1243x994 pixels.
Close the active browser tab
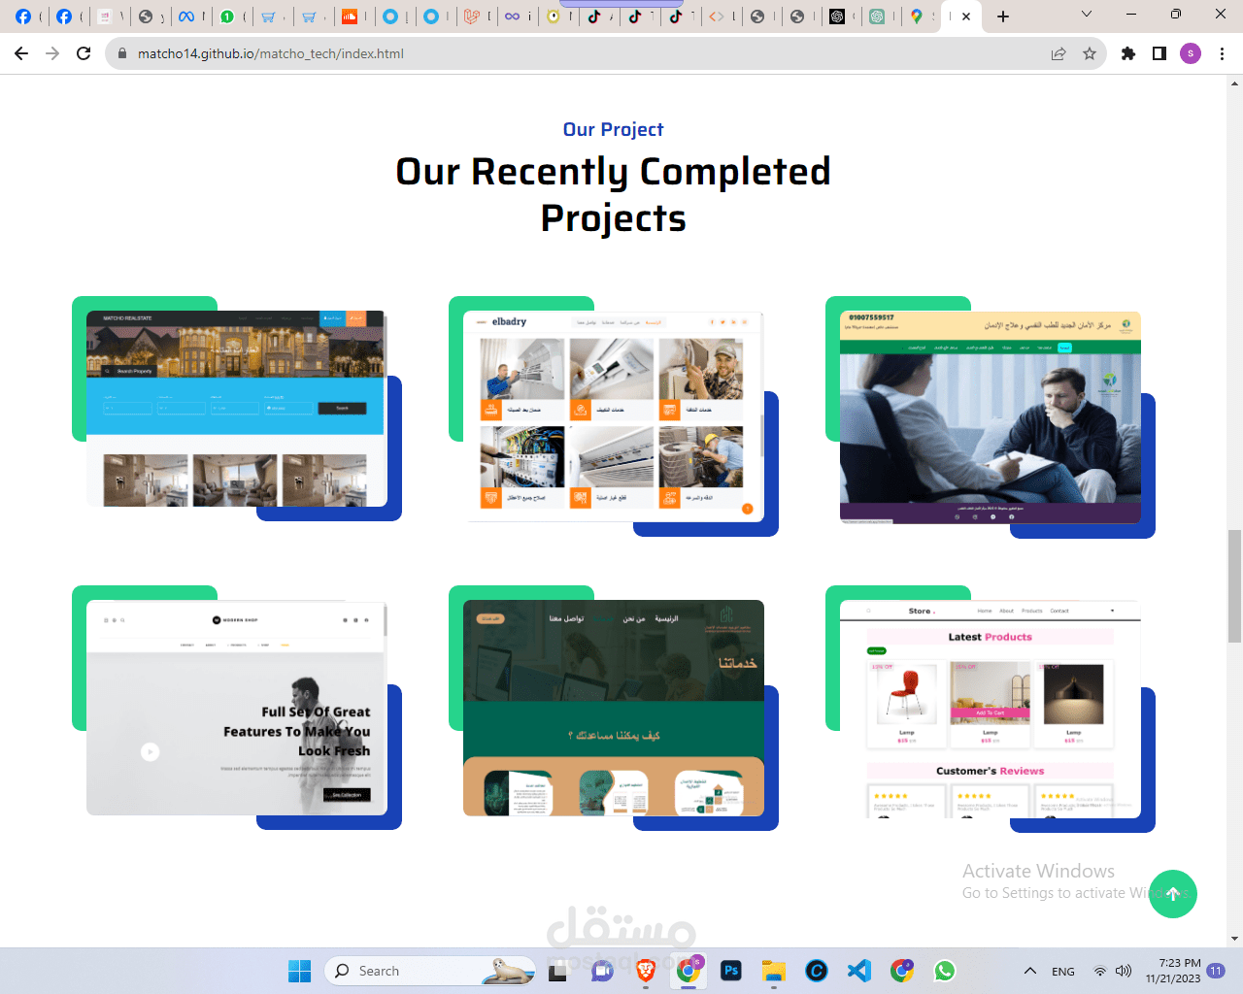(x=966, y=16)
